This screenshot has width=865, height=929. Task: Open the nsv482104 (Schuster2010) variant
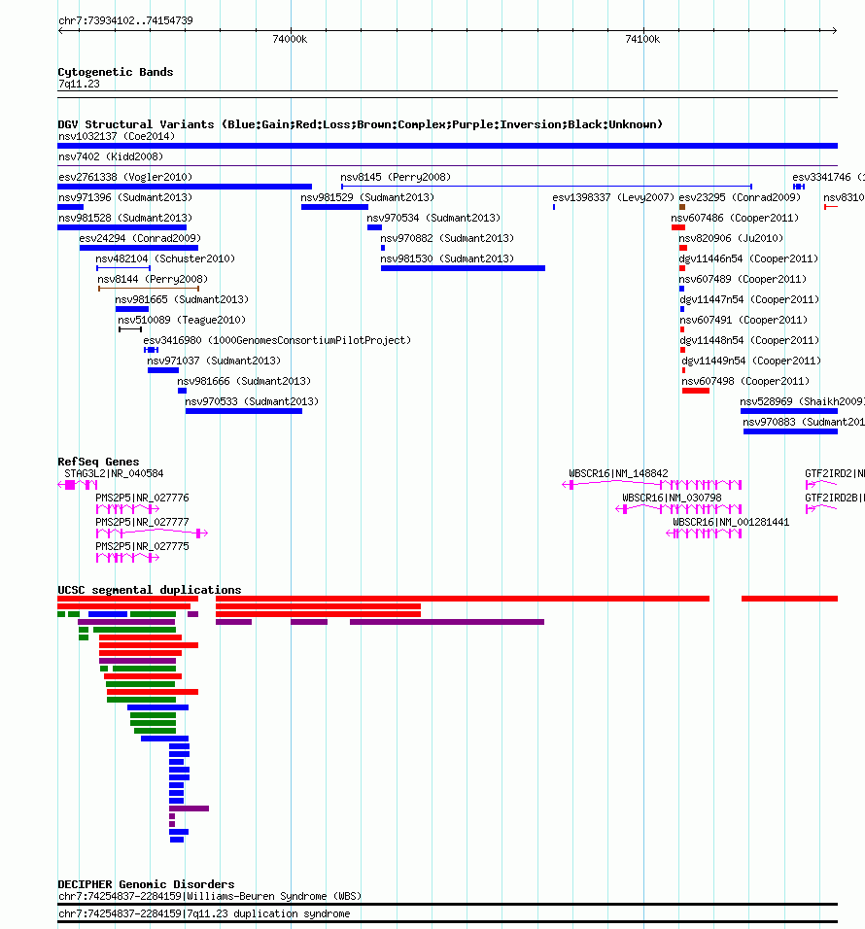click(123, 268)
